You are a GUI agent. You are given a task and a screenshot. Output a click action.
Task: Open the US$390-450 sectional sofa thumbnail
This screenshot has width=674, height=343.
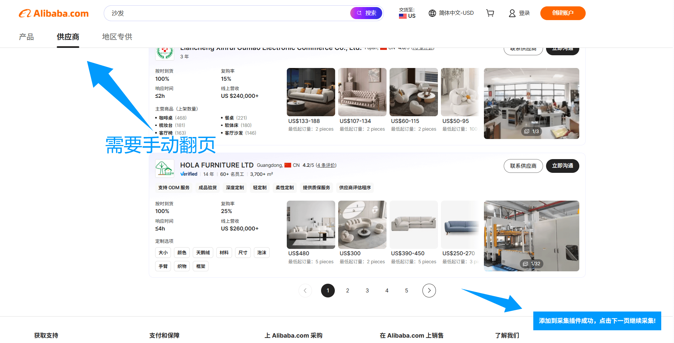tap(413, 225)
